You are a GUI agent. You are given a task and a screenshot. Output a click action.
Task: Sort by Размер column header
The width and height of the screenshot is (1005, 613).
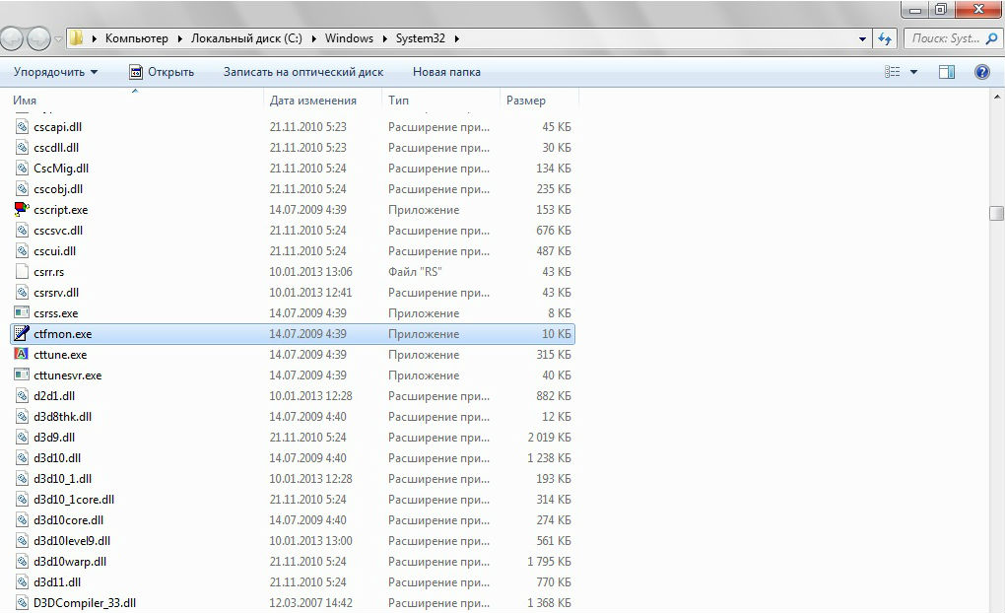pyautogui.click(x=525, y=101)
